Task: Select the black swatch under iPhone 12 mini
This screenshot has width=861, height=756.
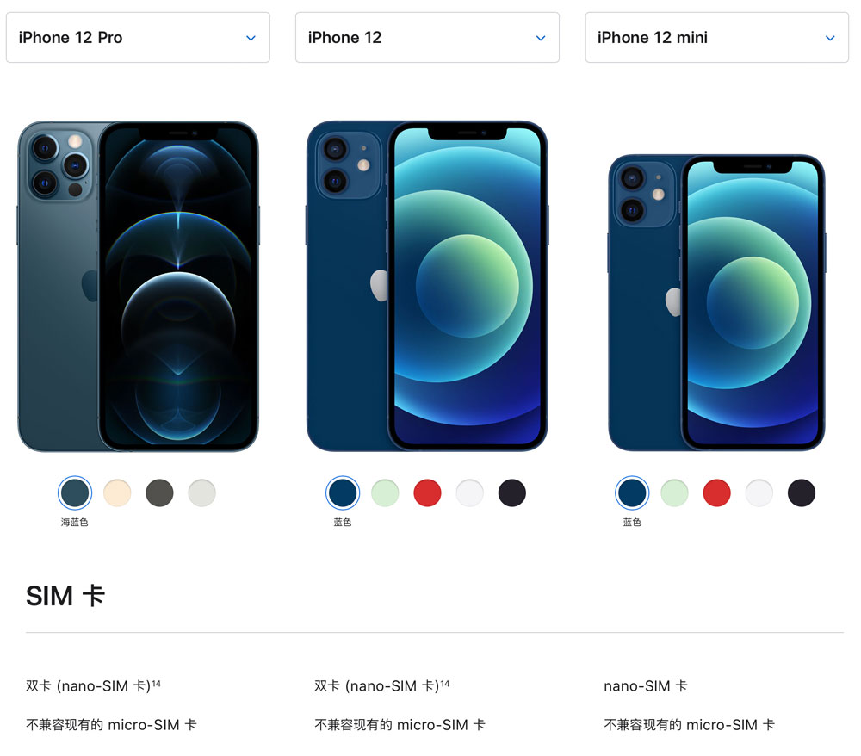Action: pos(801,493)
